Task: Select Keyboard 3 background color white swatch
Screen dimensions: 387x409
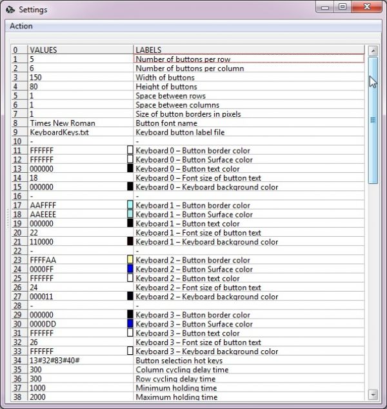Action: (x=130, y=351)
